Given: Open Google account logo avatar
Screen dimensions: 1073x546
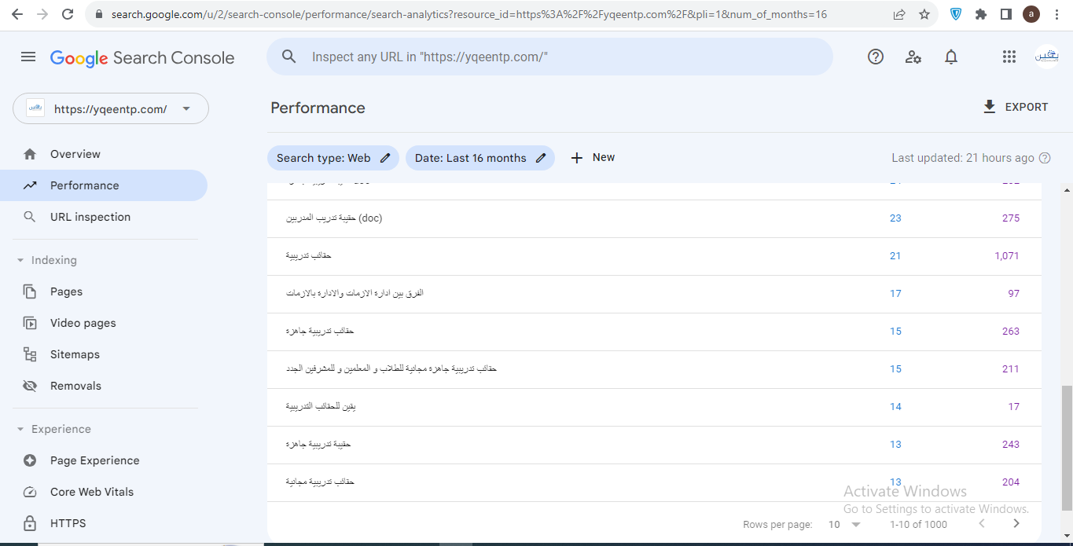Looking at the screenshot, I should (1047, 57).
